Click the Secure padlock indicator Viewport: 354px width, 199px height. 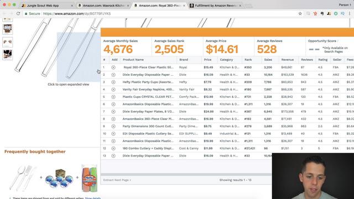click(x=32, y=13)
